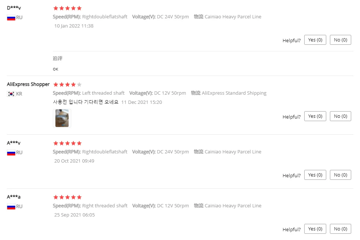
Task: Click the five-star rating on D***v's review
Action: point(68,8)
